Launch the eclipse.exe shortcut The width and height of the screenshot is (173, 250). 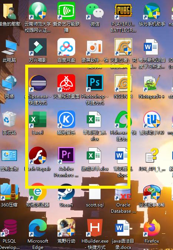click(38, 83)
